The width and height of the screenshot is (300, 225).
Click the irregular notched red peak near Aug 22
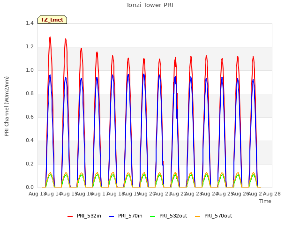pos(175,61)
